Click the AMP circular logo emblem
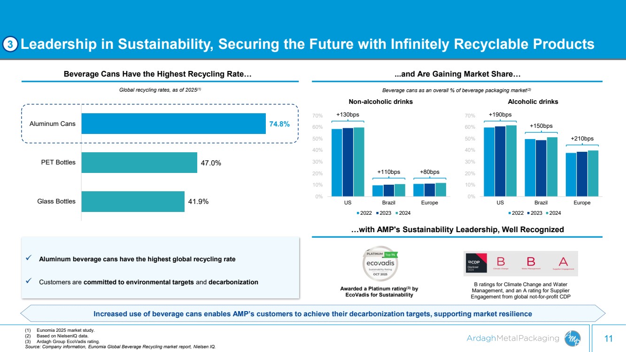The width and height of the screenshot is (626, 352). (x=573, y=338)
